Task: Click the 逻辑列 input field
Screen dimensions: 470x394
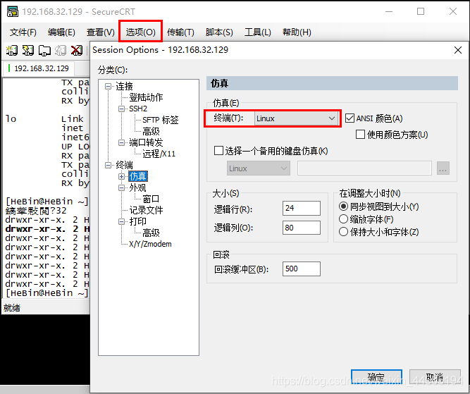Action: click(x=302, y=228)
